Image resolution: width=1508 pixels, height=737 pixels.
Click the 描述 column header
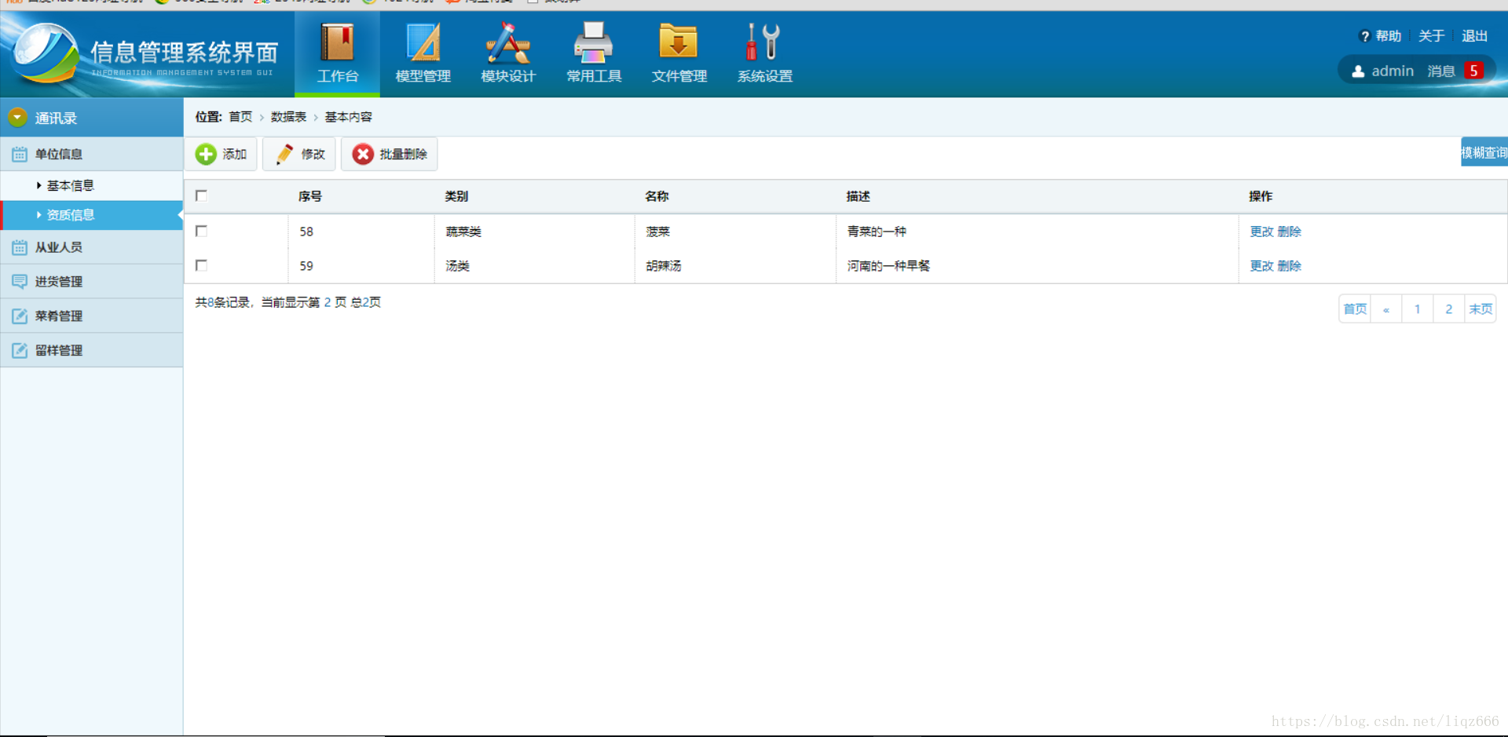858,196
